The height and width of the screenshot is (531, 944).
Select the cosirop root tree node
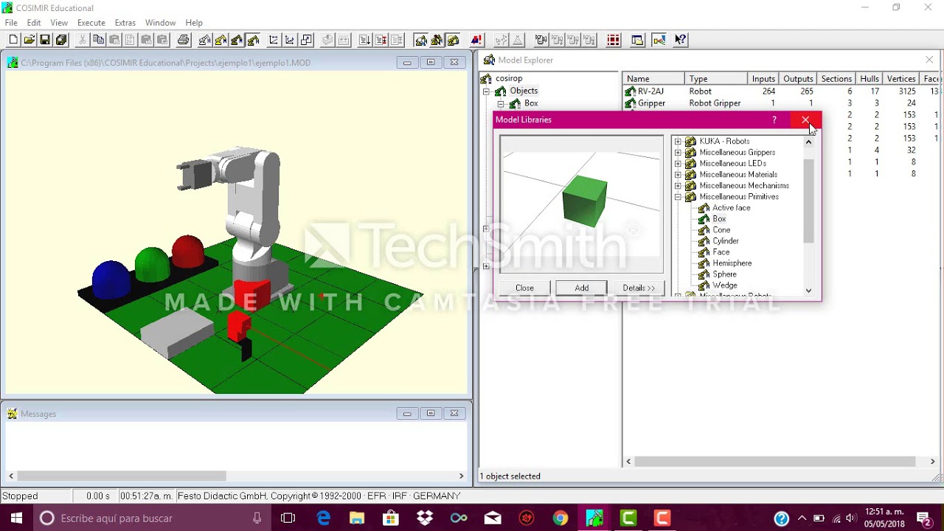pos(509,78)
